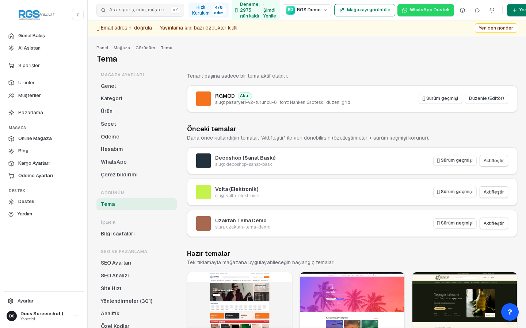Activate the Uzaktan Tema Demo theme
This screenshot has width=526, height=328.
pos(493,223)
